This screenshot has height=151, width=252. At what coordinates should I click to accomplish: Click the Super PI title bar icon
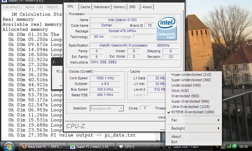pyautogui.click(x=4, y=1)
